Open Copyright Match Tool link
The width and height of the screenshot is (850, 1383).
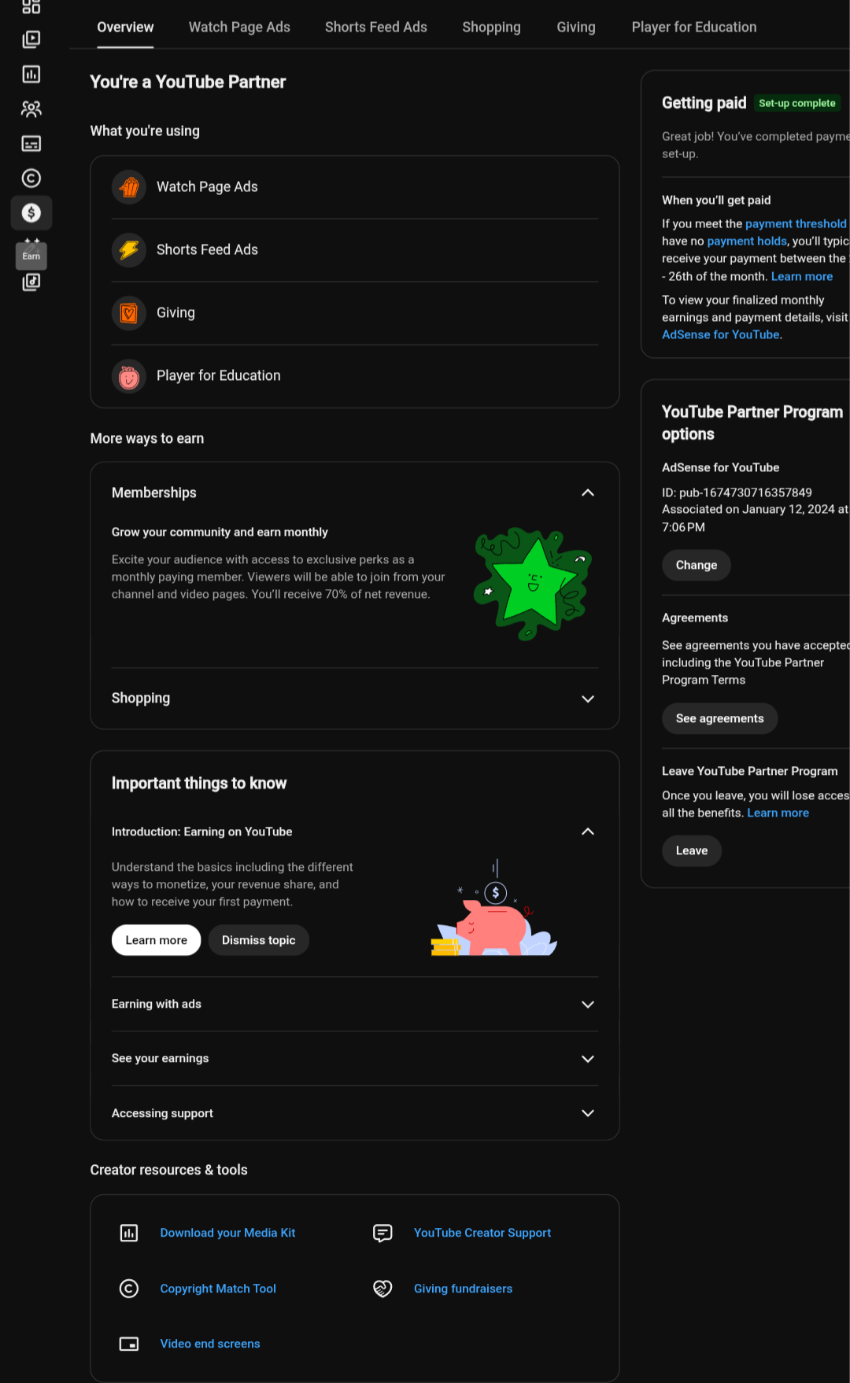coord(218,1289)
